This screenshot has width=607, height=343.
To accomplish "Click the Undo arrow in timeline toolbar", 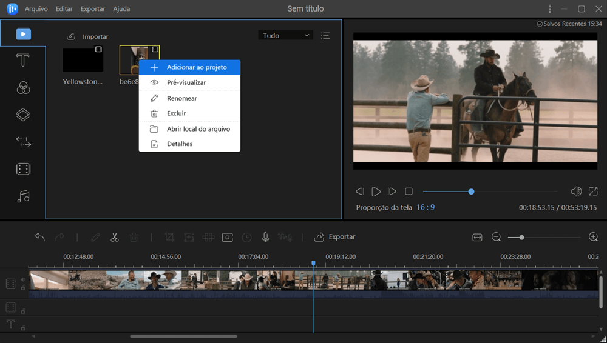I will (40, 237).
